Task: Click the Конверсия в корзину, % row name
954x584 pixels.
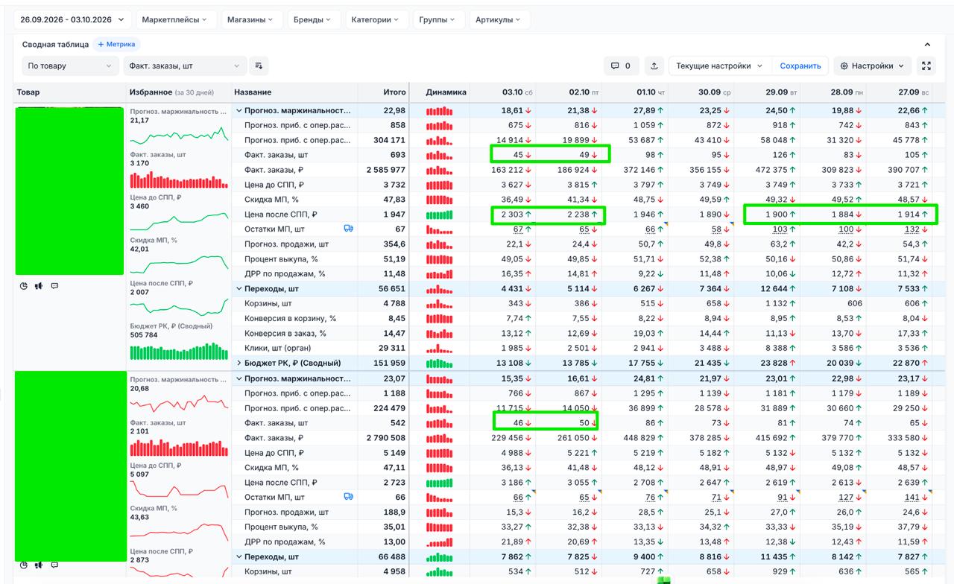Action: click(291, 318)
